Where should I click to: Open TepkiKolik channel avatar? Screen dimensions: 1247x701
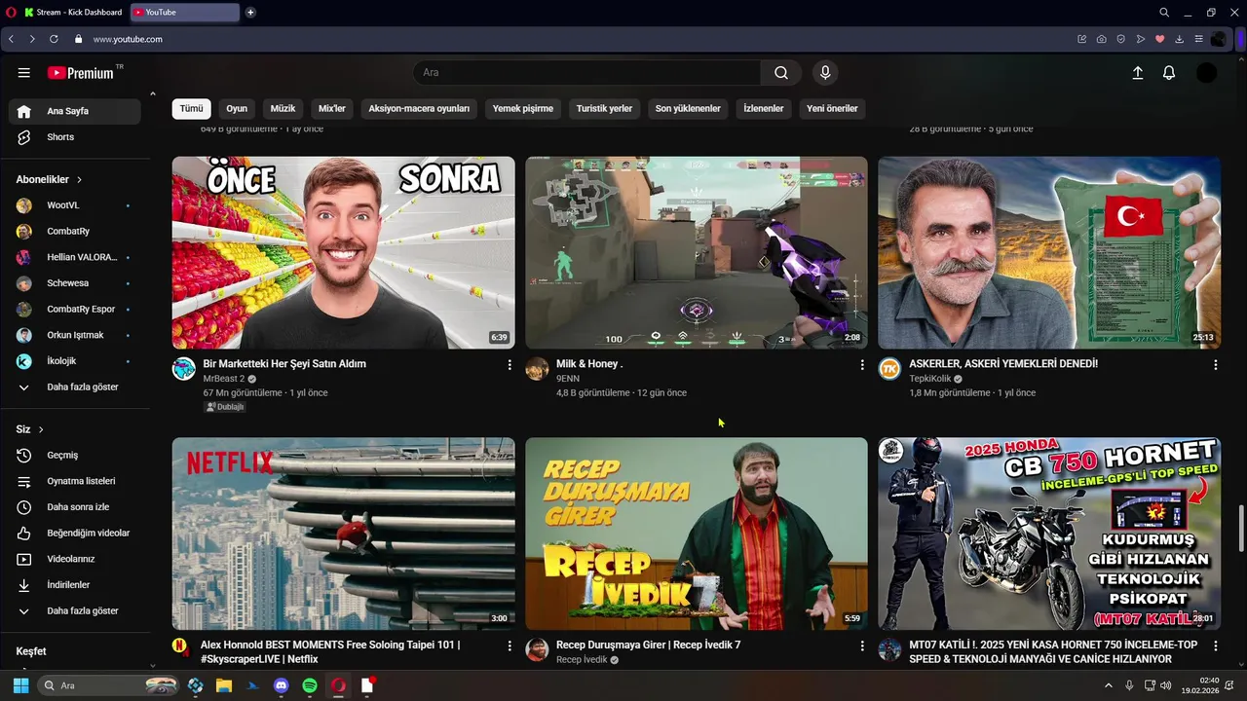point(889,369)
